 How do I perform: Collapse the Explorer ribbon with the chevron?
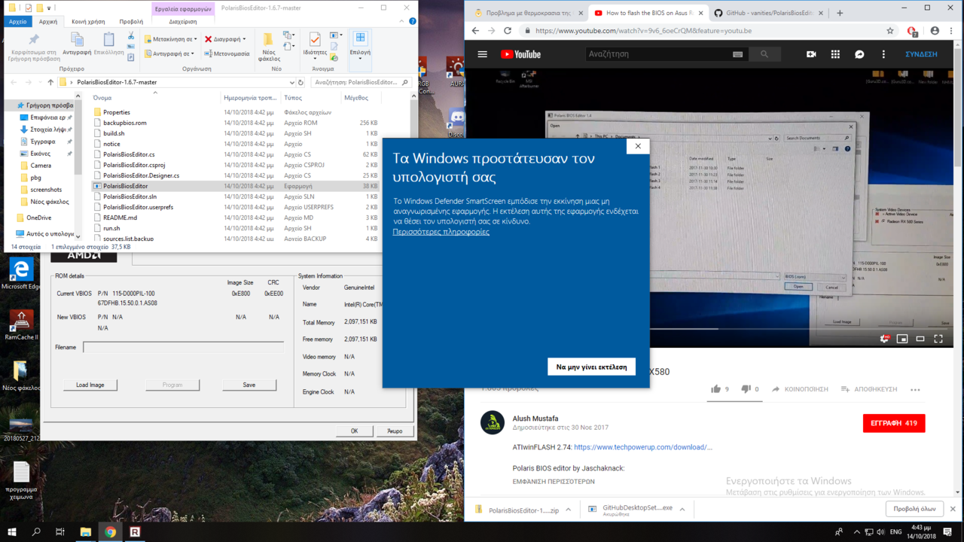(403, 22)
